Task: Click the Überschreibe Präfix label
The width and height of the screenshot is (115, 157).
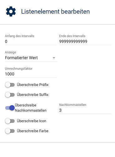Action: coord(33,85)
